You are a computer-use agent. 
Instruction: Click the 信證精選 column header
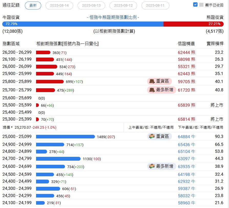(186, 44)
